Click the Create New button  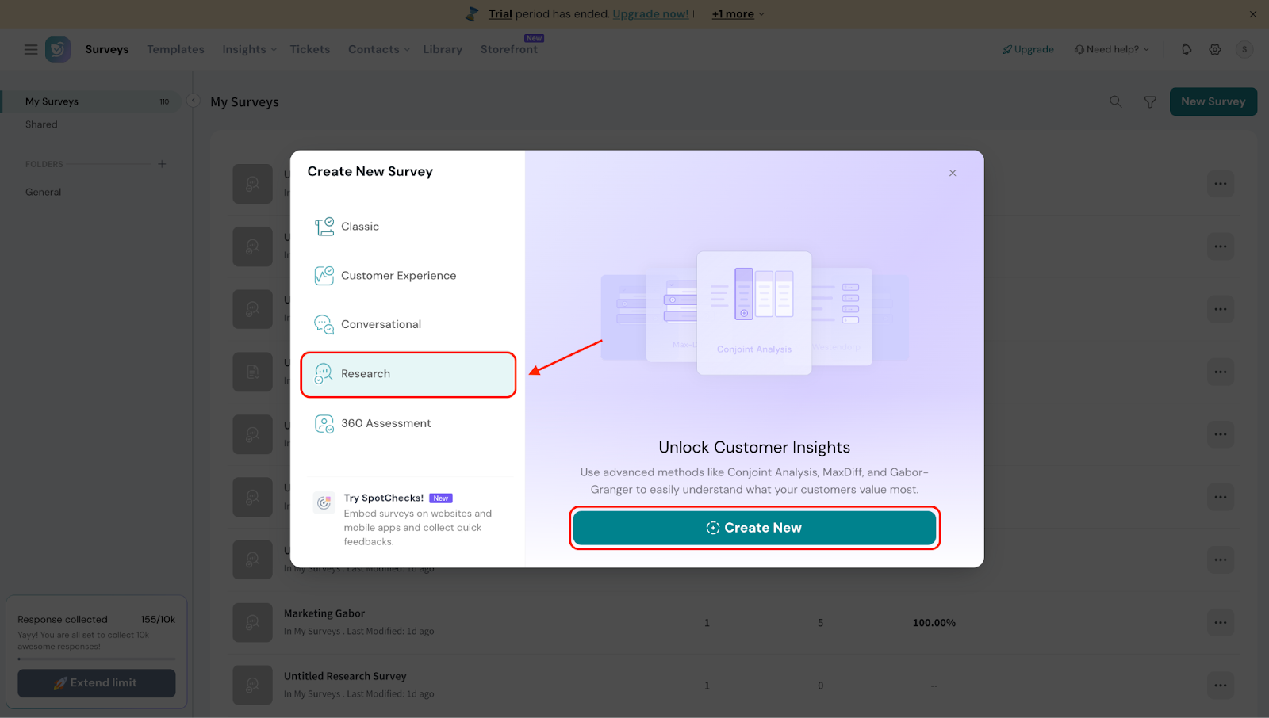[x=753, y=528]
